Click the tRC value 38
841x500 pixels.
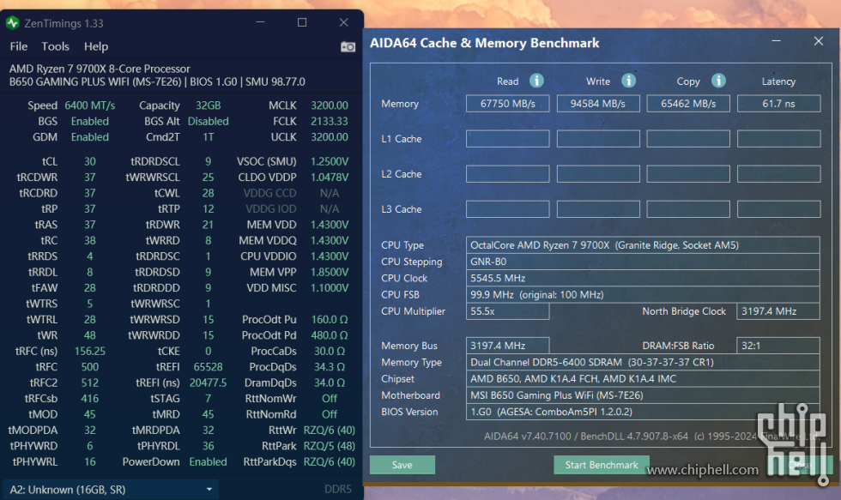pyautogui.click(x=89, y=241)
